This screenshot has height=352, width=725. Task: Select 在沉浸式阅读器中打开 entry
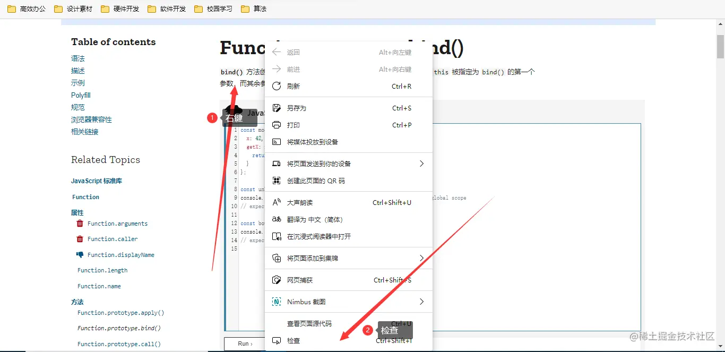coord(349,236)
